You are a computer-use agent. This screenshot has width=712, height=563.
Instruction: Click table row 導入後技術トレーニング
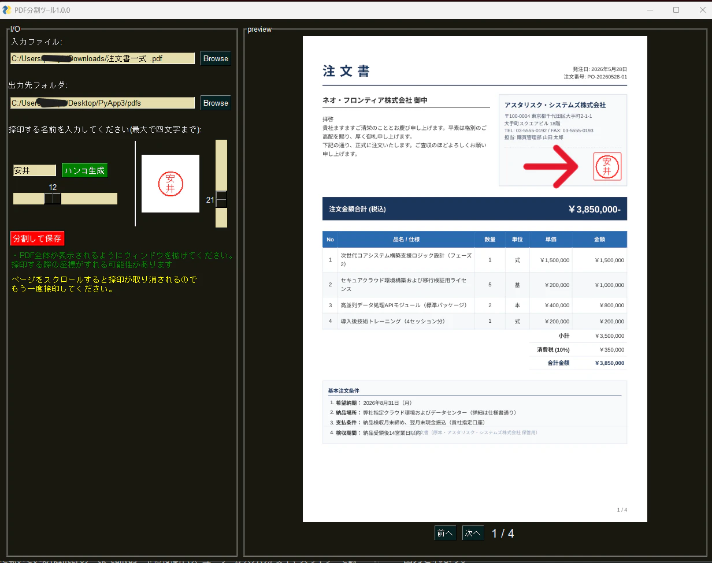point(474,321)
